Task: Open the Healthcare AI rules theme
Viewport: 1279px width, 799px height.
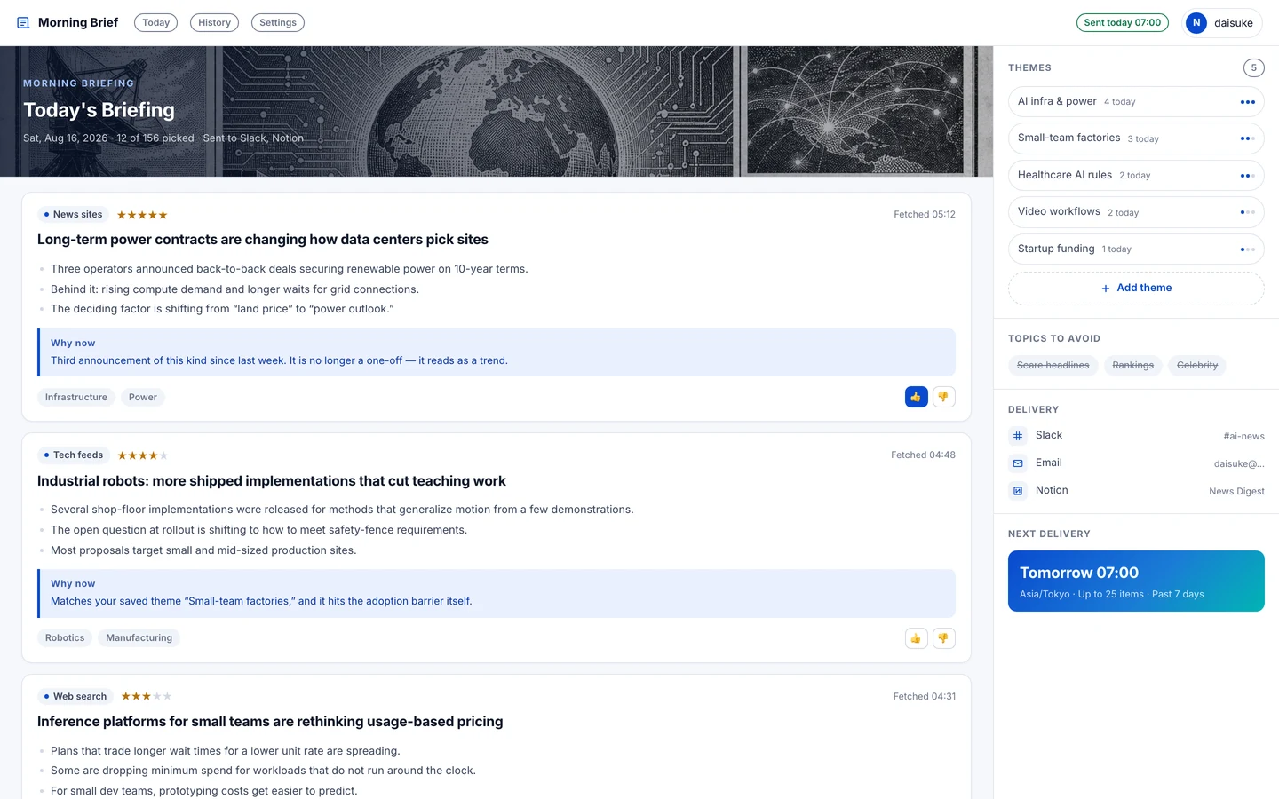Action: click(x=1136, y=176)
